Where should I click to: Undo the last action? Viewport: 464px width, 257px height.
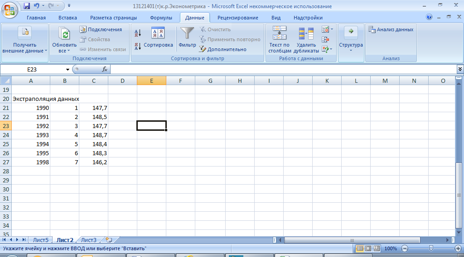pos(36,5)
